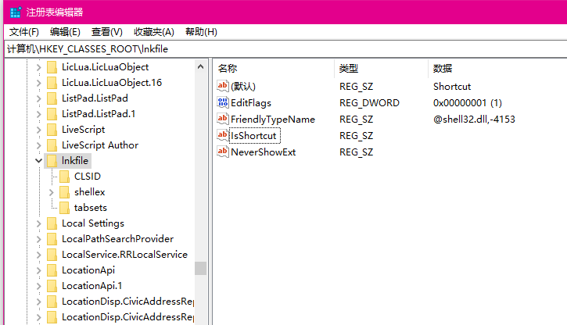Expand the Local Settings key
The height and width of the screenshot is (325, 567).
click(38, 223)
